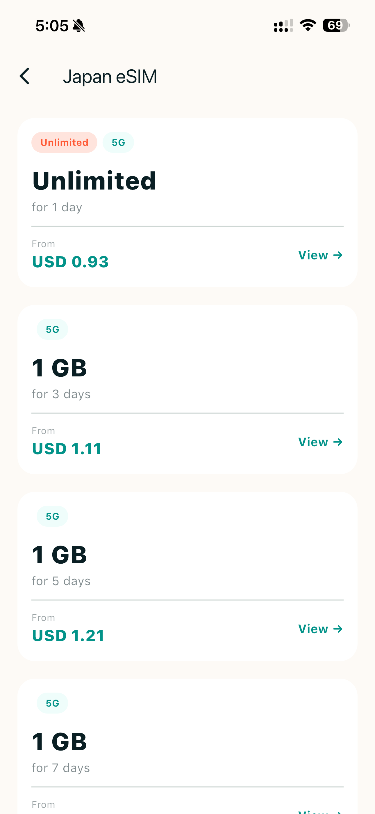Tap the orange Unlimited badge
The image size is (375, 814).
pyautogui.click(x=65, y=143)
